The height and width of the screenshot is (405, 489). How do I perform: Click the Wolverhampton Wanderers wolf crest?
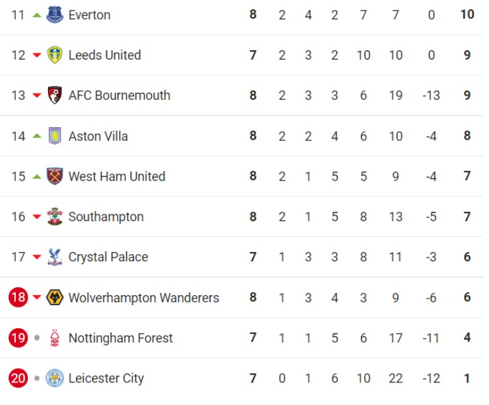55,298
